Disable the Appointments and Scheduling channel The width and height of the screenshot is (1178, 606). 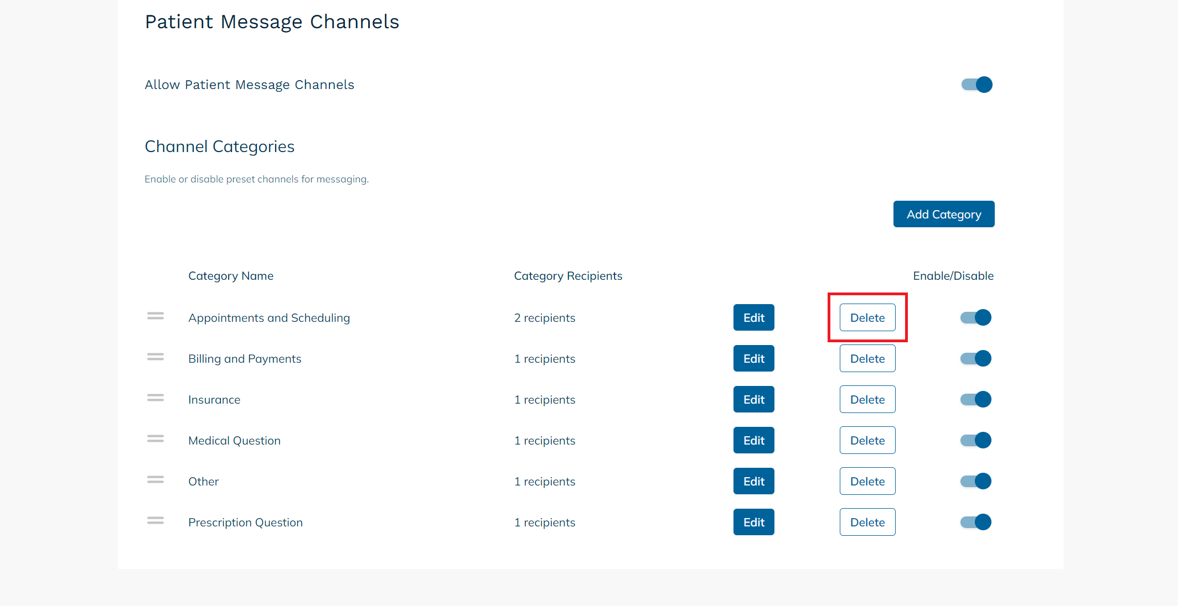[x=976, y=317]
